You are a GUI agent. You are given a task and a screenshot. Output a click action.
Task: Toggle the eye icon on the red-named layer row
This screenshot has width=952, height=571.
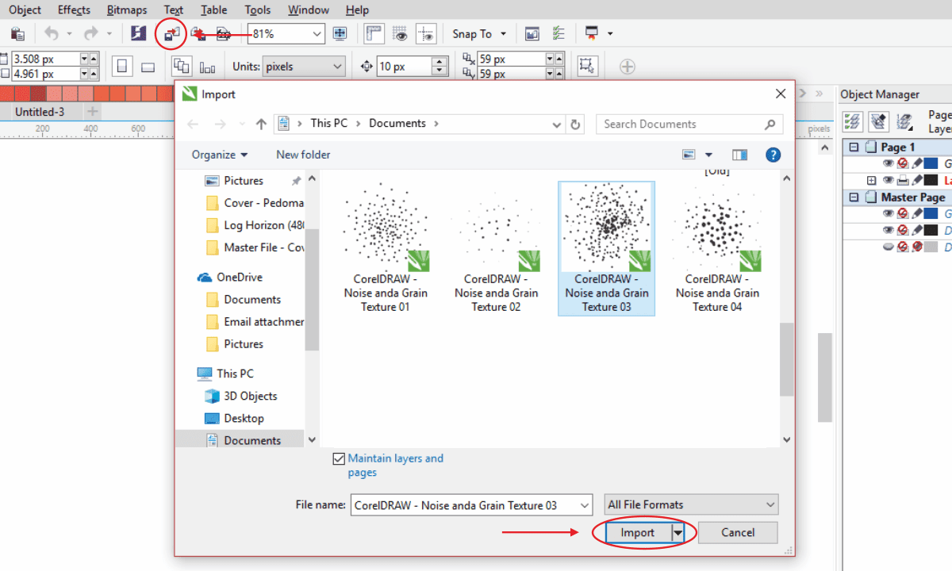tap(889, 180)
